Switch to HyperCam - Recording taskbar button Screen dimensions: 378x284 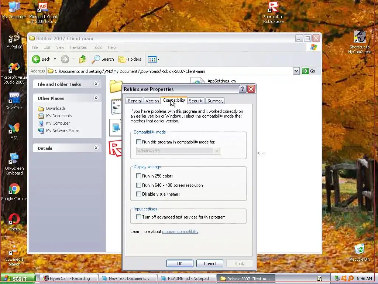coord(68,278)
